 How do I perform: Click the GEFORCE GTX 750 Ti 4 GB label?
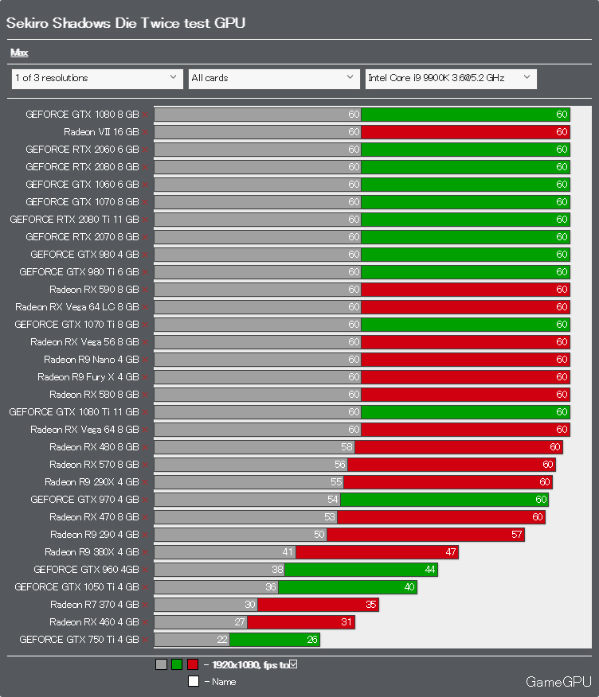[x=79, y=639]
